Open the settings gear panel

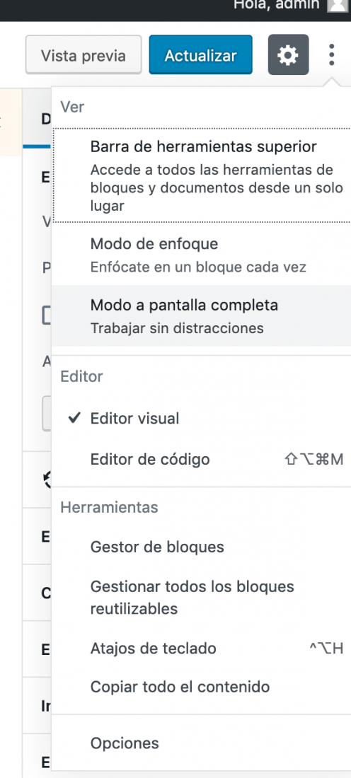288,54
